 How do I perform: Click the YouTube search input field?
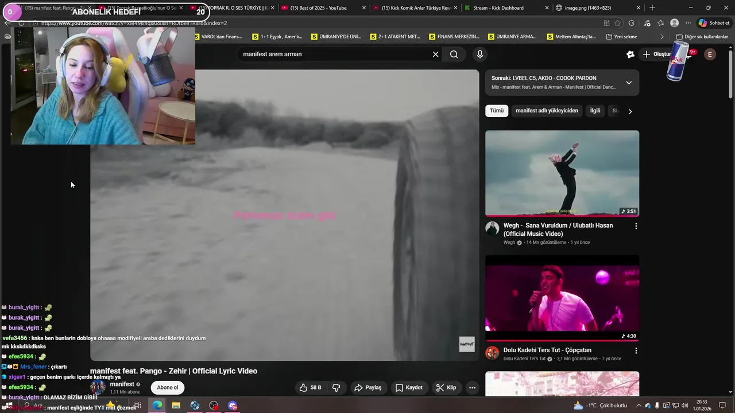pyautogui.click(x=336, y=54)
